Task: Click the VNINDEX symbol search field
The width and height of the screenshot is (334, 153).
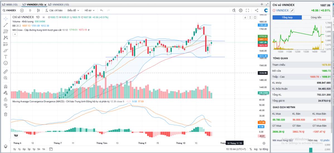Action: [x=10, y=10]
